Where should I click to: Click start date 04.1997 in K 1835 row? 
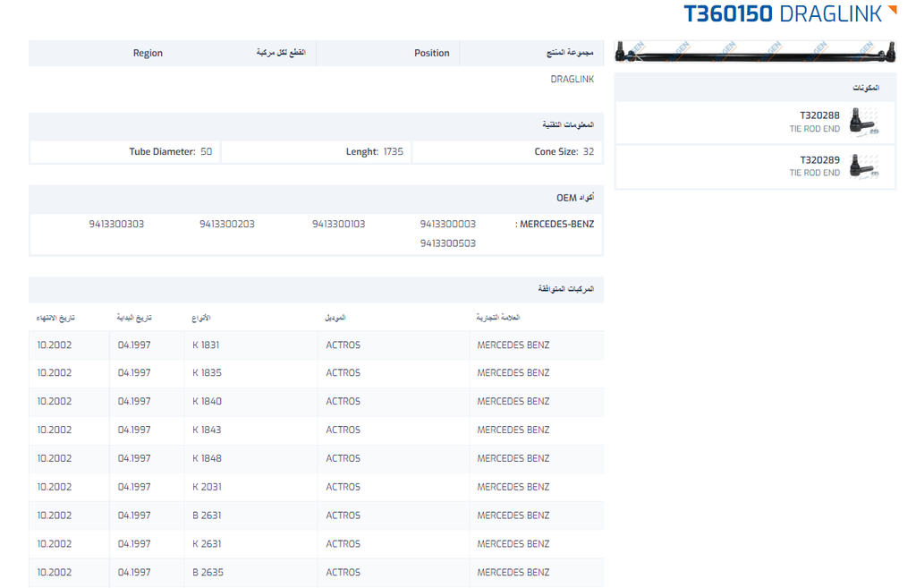134,373
